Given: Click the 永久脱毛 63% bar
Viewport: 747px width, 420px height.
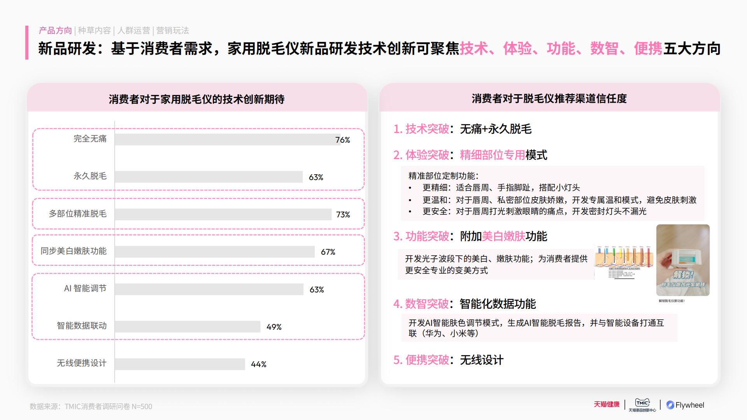Looking at the screenshot, I should pos(209,177).
